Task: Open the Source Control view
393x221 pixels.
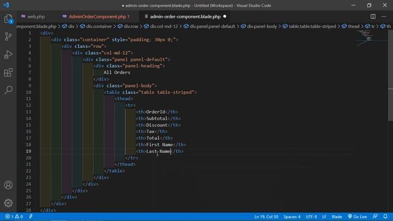Action: 8,37
